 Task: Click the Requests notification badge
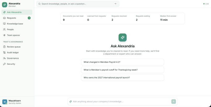pyautogui.click(x=29, y=18)
